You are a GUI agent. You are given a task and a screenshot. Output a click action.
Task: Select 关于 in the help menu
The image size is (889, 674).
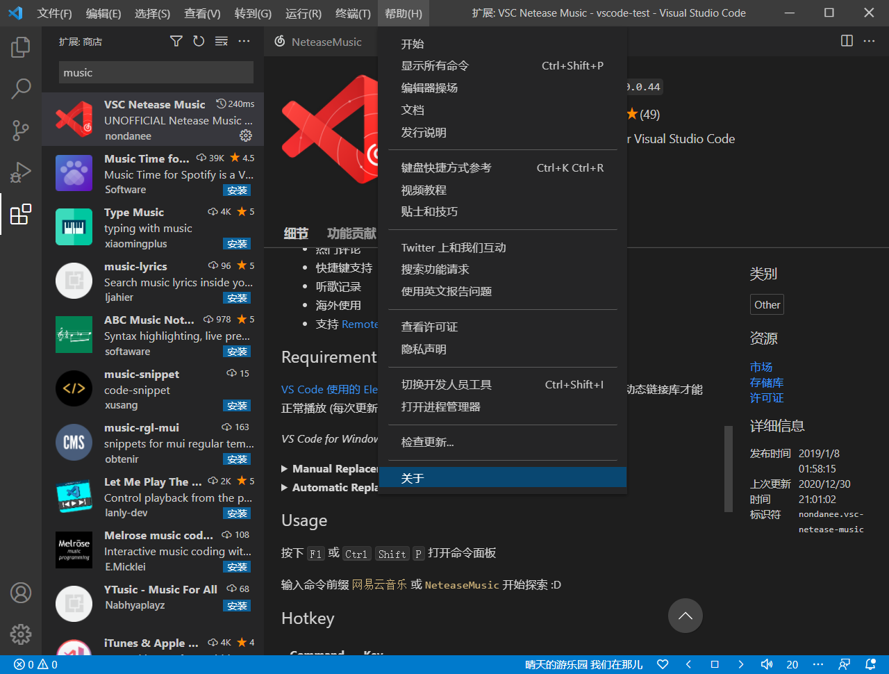pyautogui.click(x=503, y=478)
